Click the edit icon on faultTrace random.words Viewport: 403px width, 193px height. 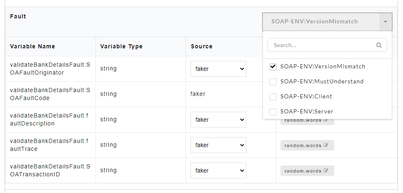pos(325,145)
